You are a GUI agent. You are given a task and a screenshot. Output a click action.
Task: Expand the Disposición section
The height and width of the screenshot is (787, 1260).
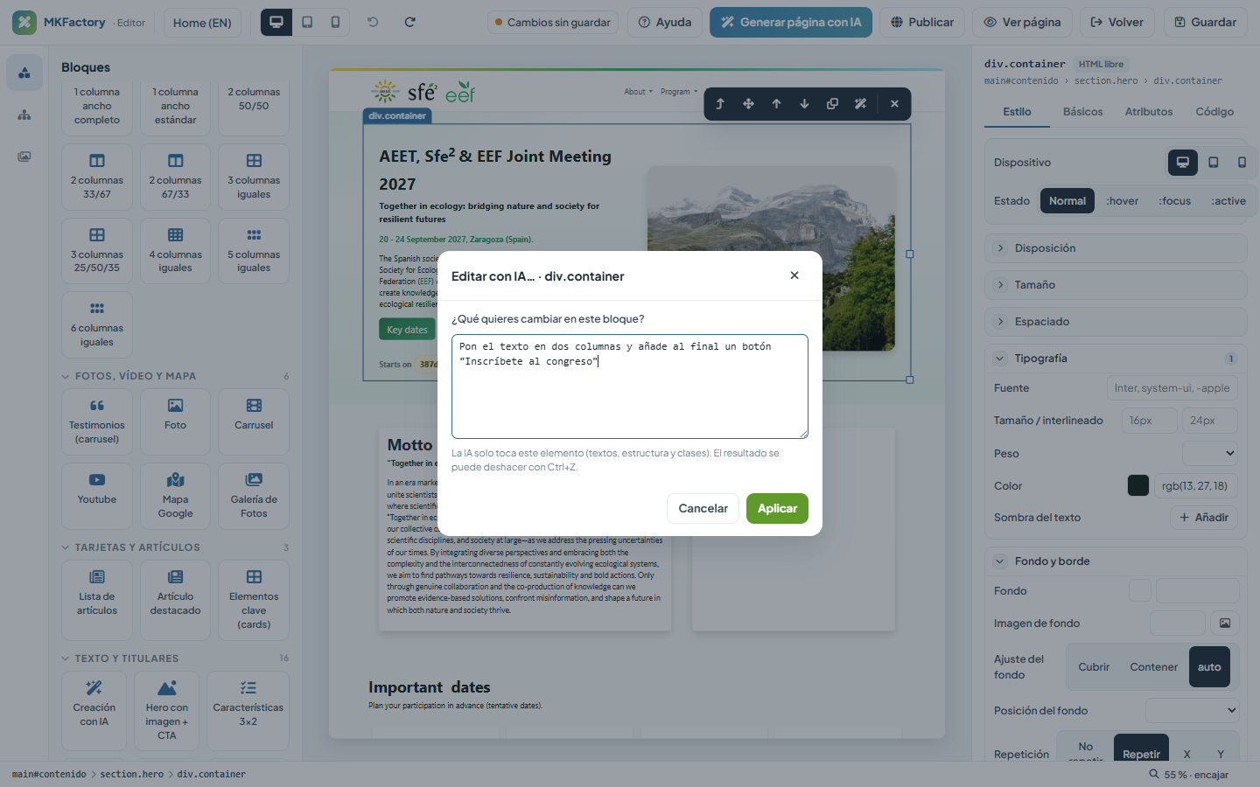click(x=1116, y=248)
